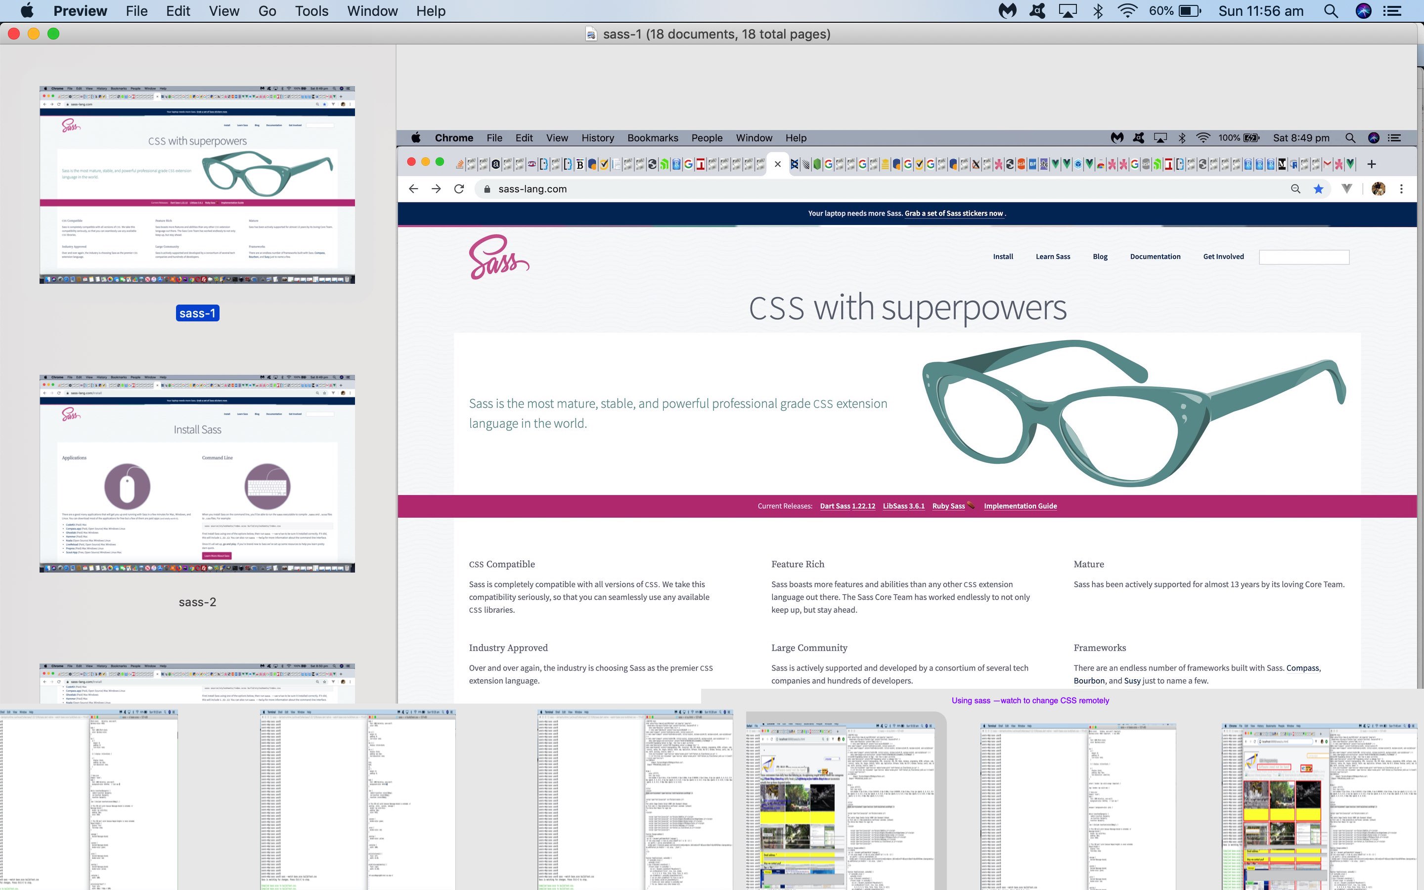Click the padlock icon before sass-lang.com

(487, 189)
